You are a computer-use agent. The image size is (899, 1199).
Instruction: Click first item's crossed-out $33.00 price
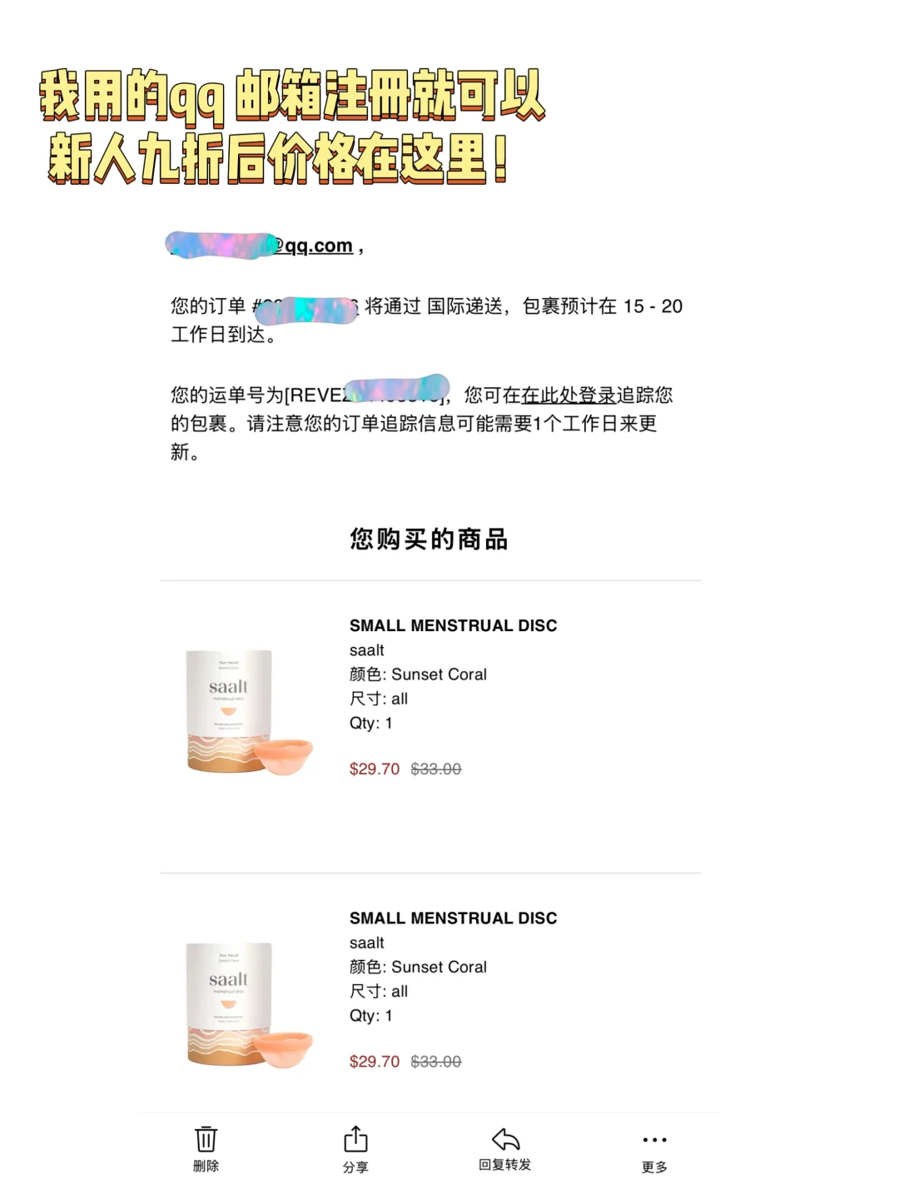tap(436, 769)
